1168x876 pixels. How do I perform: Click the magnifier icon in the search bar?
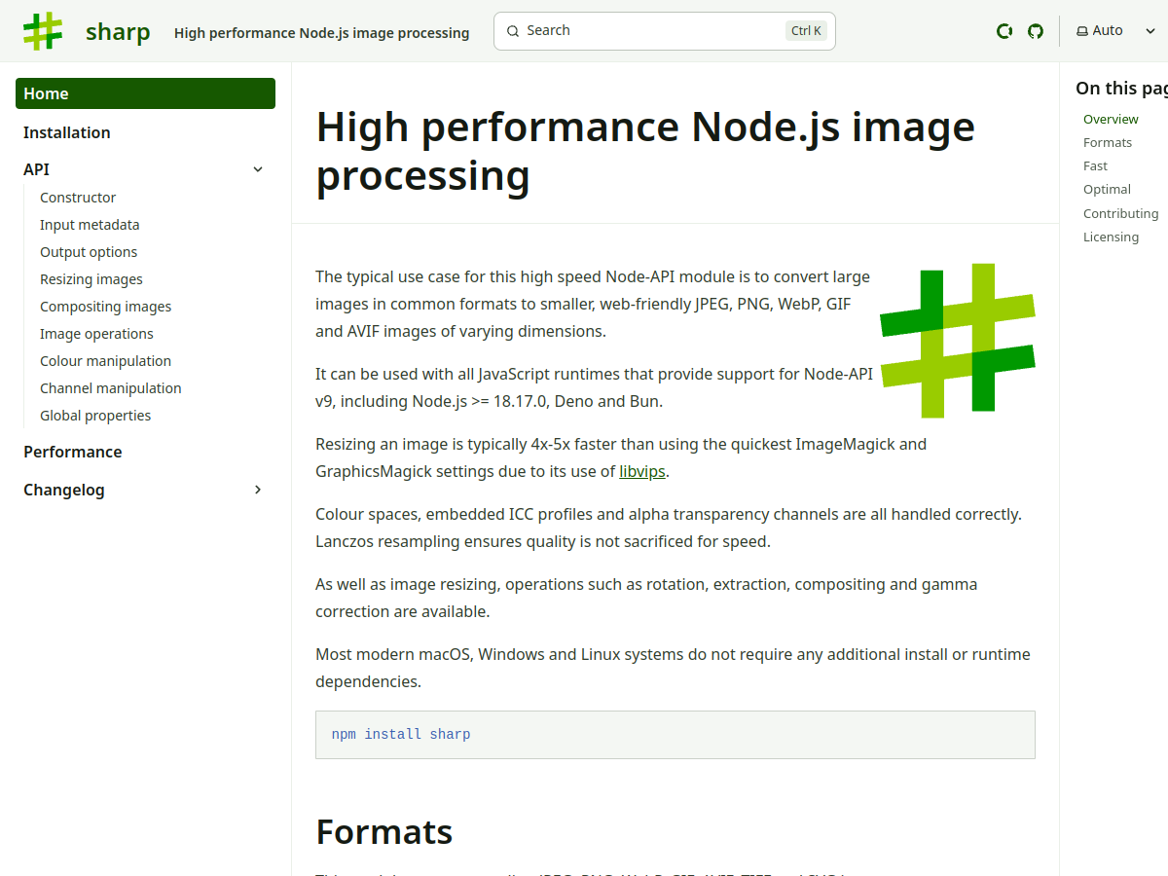click(x=513, y=30)
